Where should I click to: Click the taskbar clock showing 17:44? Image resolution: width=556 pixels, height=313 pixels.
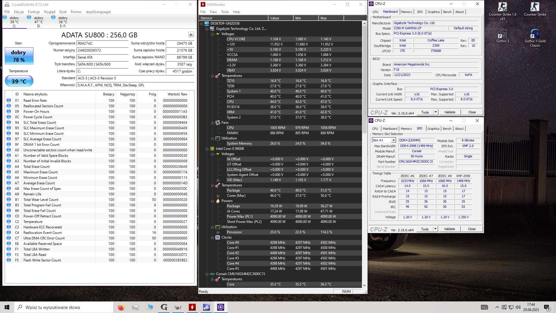click(x=531, y=307)
